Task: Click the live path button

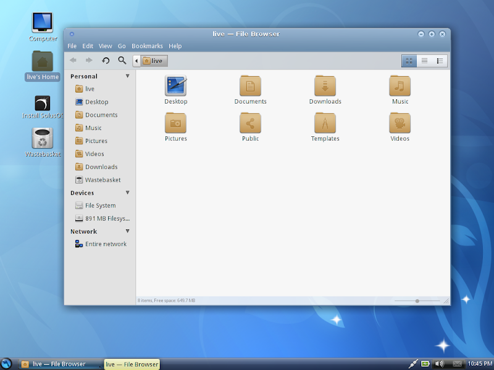Action: tap(153, 61)
